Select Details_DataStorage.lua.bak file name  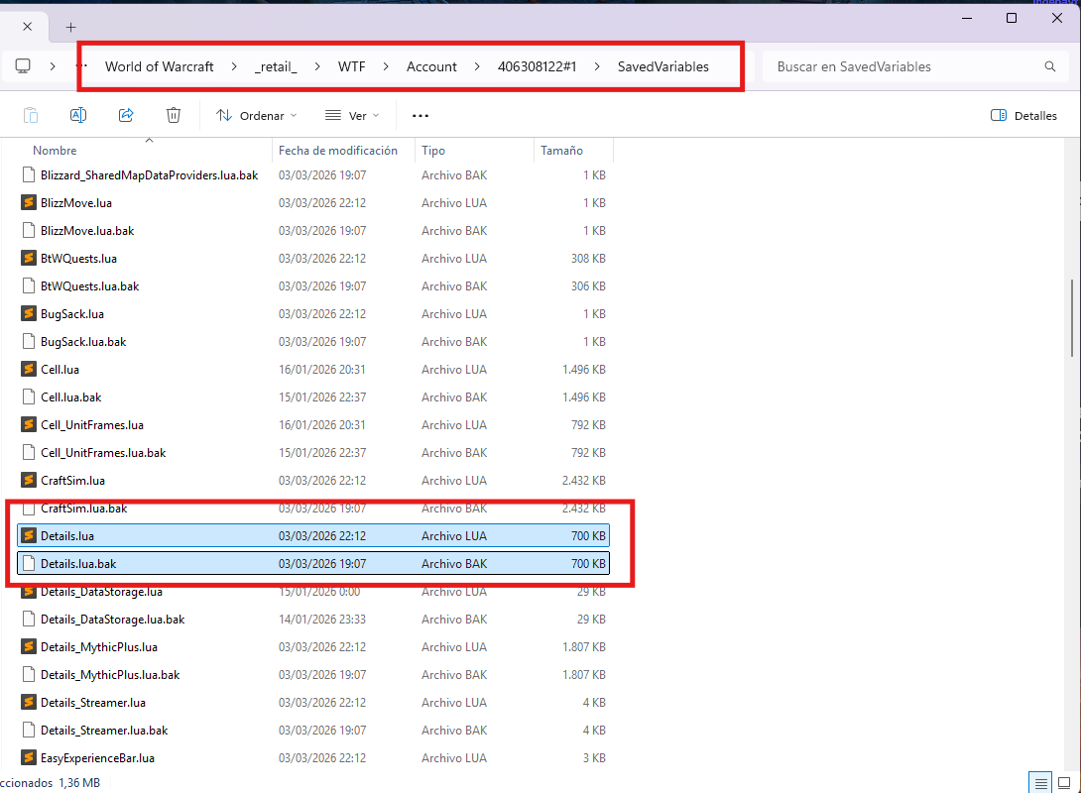[x=112, y=620]
